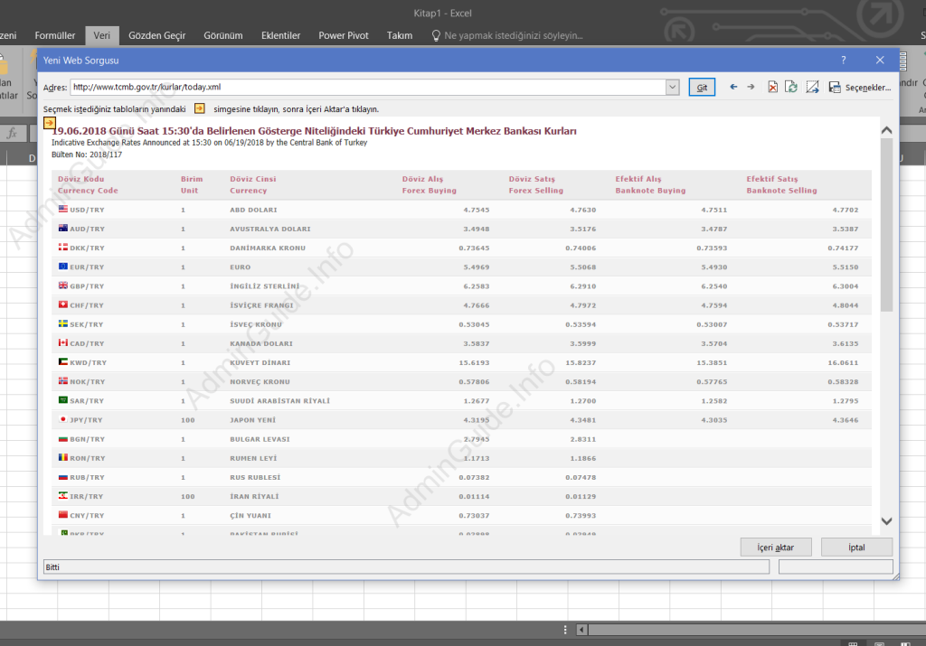Open the Eklentiler tab

(x=281, y=35)
